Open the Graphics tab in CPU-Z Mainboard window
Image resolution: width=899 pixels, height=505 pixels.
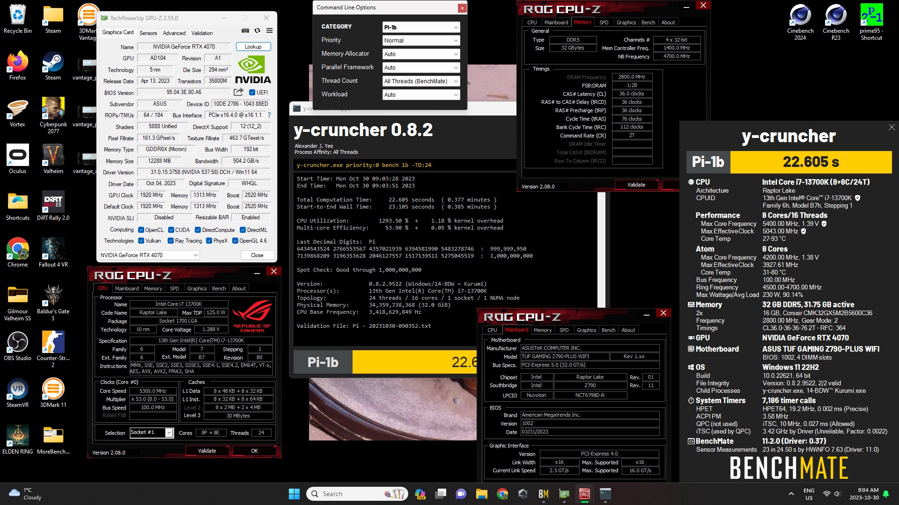[x=586, y=330]
